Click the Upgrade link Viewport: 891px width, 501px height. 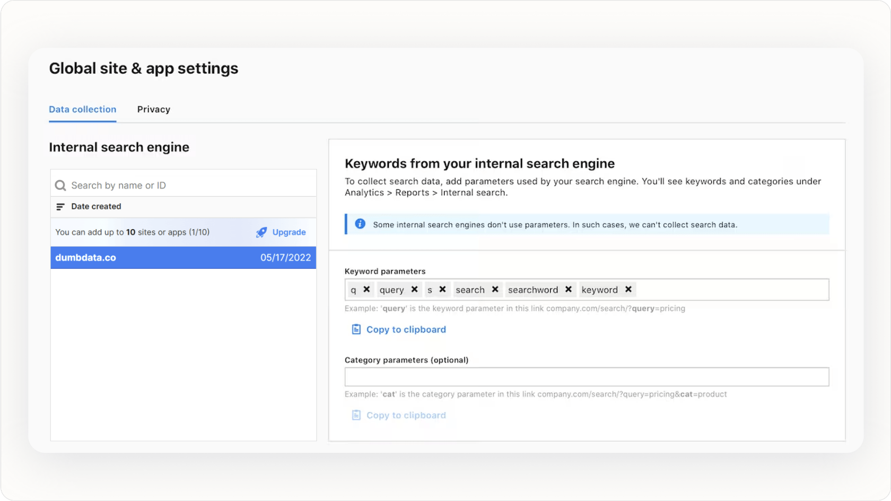[x=289, y=232]
